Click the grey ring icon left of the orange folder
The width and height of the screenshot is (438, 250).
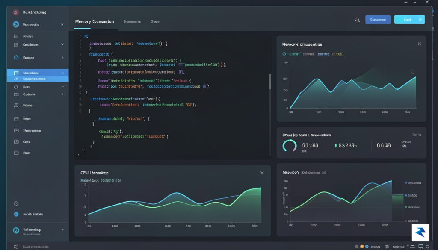(x=357, y=247)
